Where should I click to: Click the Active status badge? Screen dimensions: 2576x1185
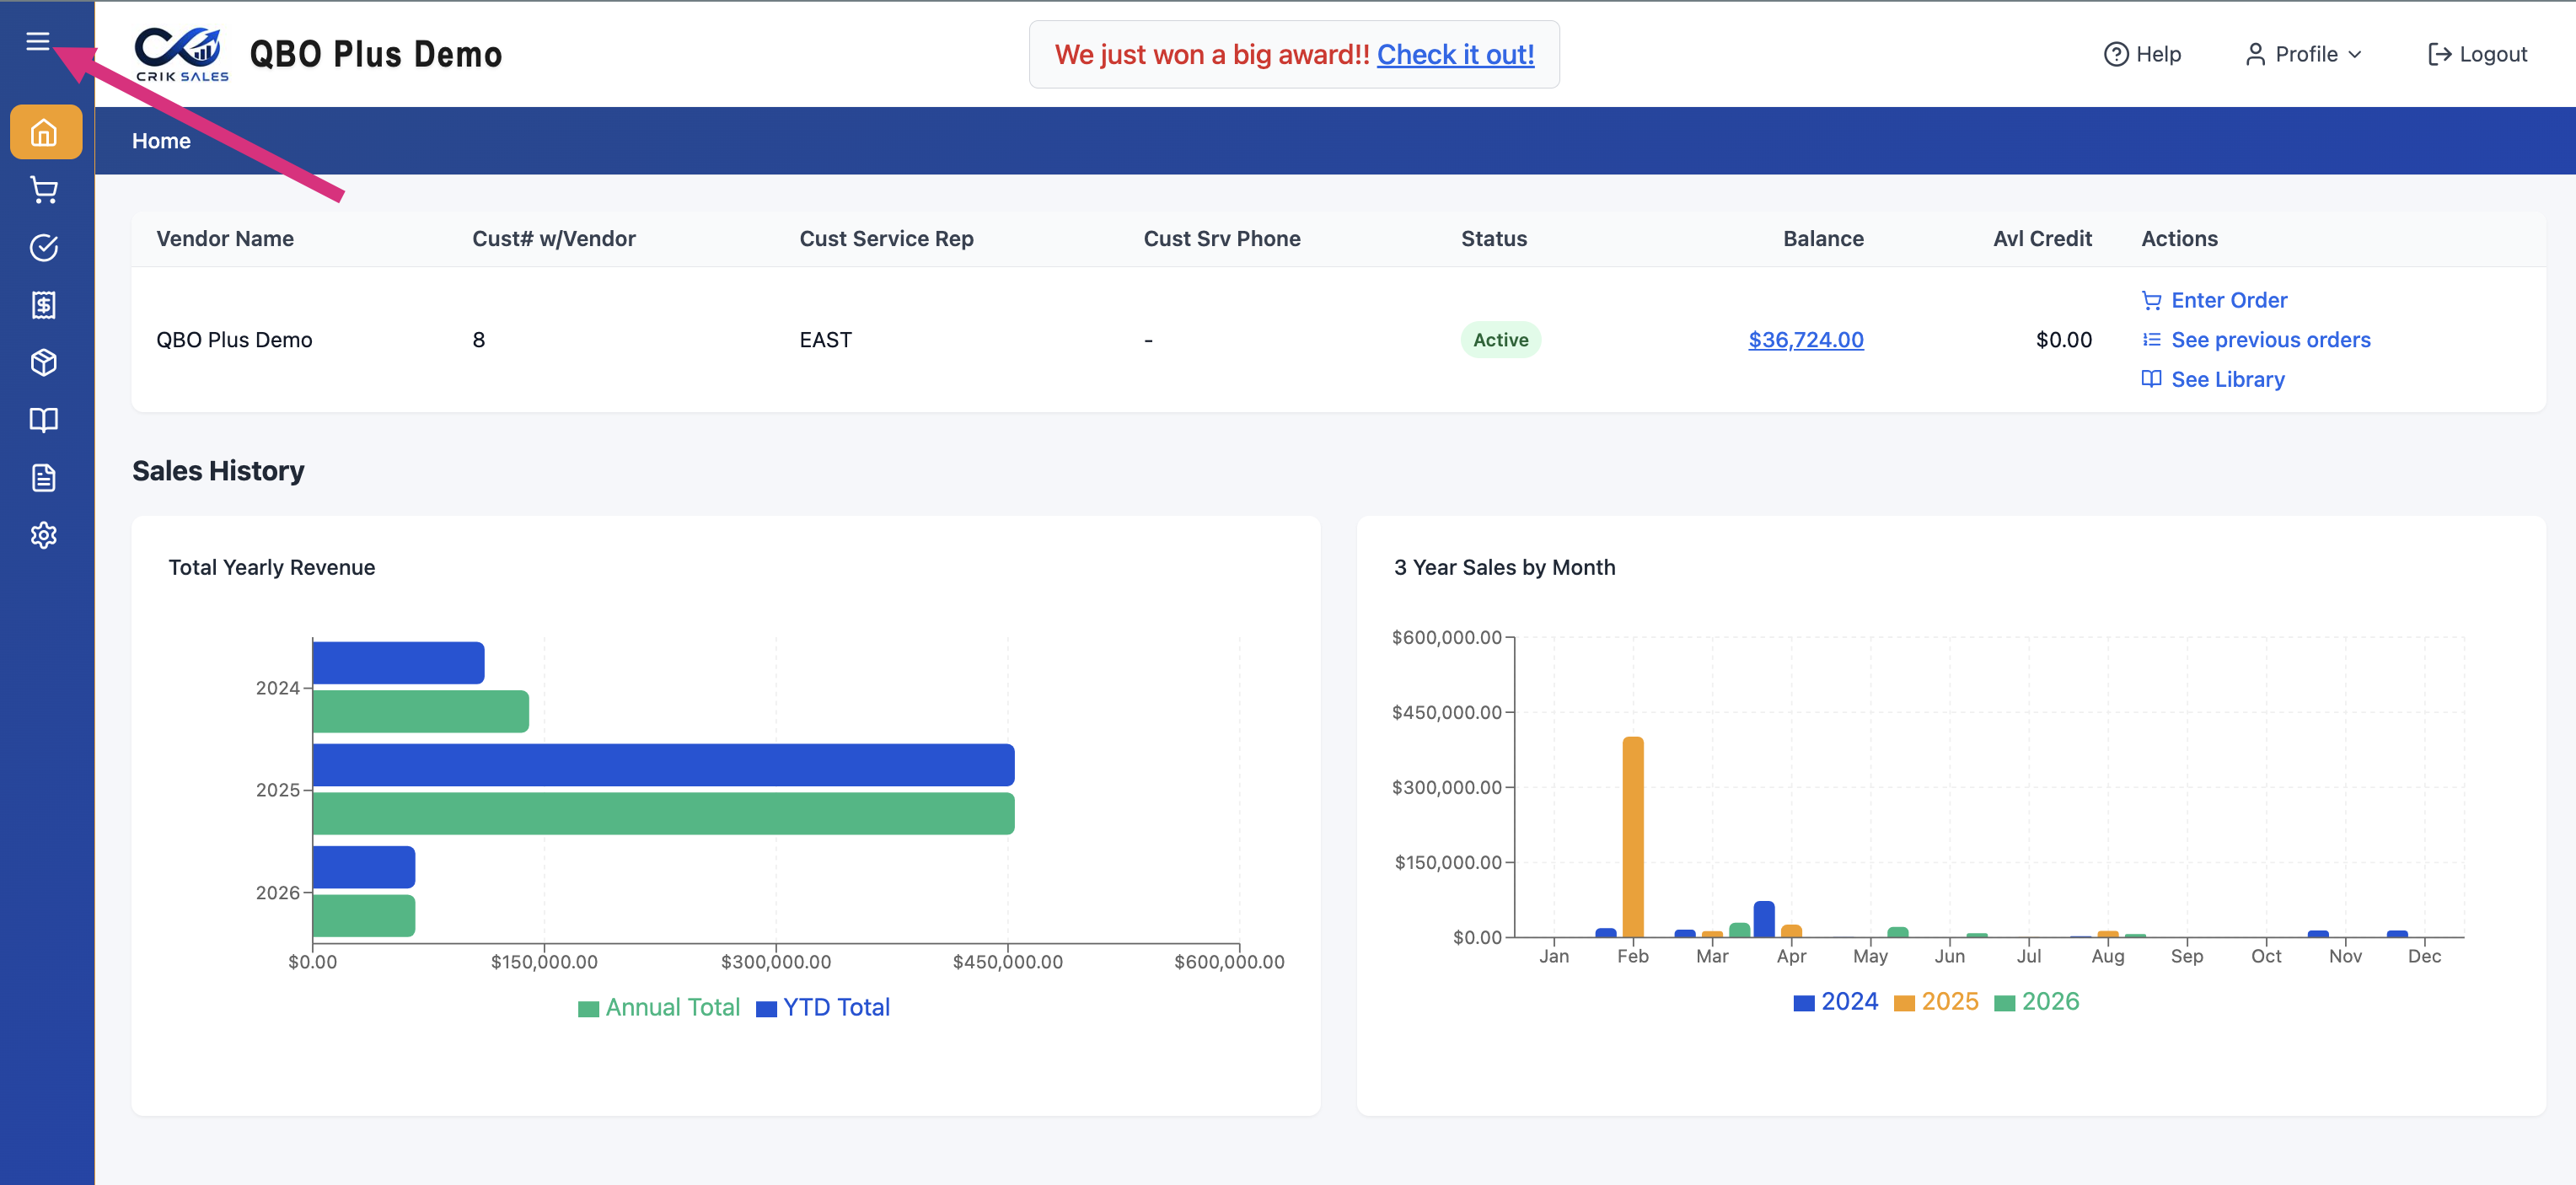click(1500, 340)
